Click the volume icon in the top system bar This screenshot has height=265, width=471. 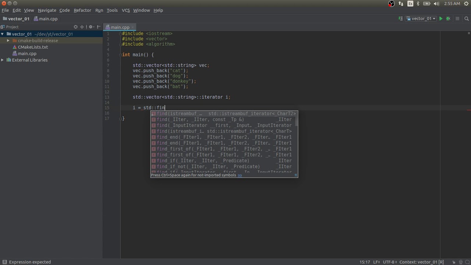coord(436,4)
